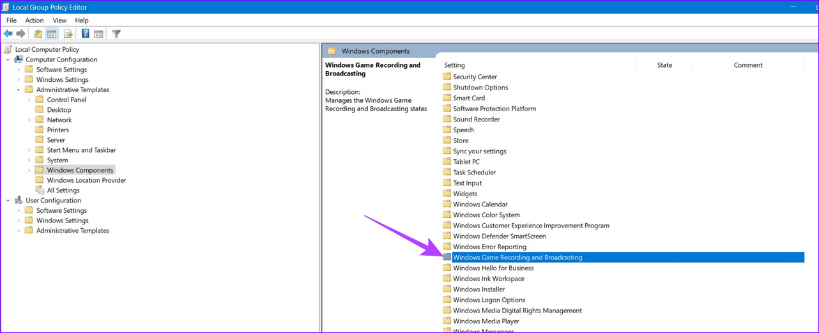Viewport: 819px width, 333px height.
Task: Collapse the Computer Configuration node
Action: click(8, 59)
